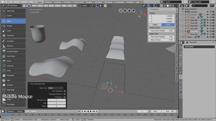This screenshot has width=216, height=121.
Task: Activate the Annotate tool
Action: pos(13,41)
